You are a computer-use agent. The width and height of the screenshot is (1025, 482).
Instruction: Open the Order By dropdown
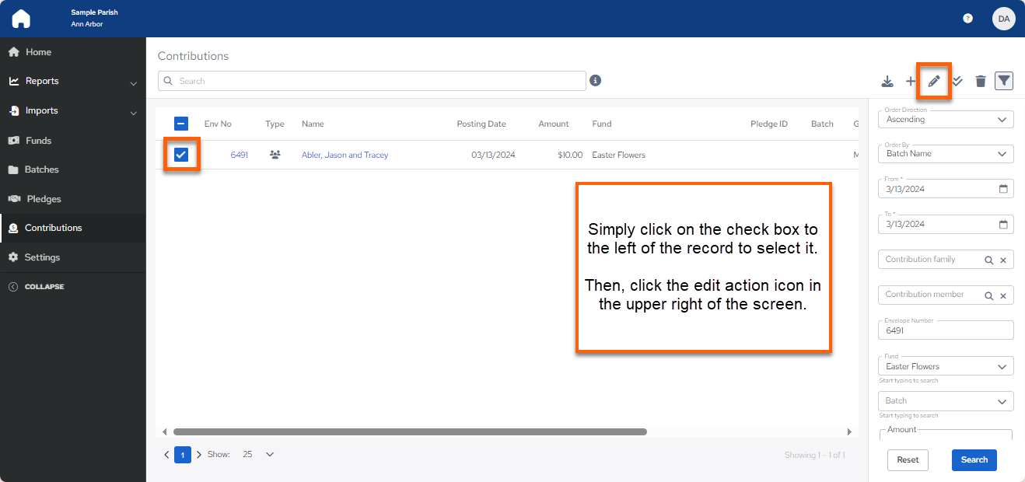click(x=946, y=153)
